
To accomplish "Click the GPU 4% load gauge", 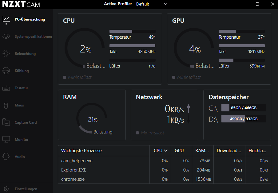I will click(194, 48).
